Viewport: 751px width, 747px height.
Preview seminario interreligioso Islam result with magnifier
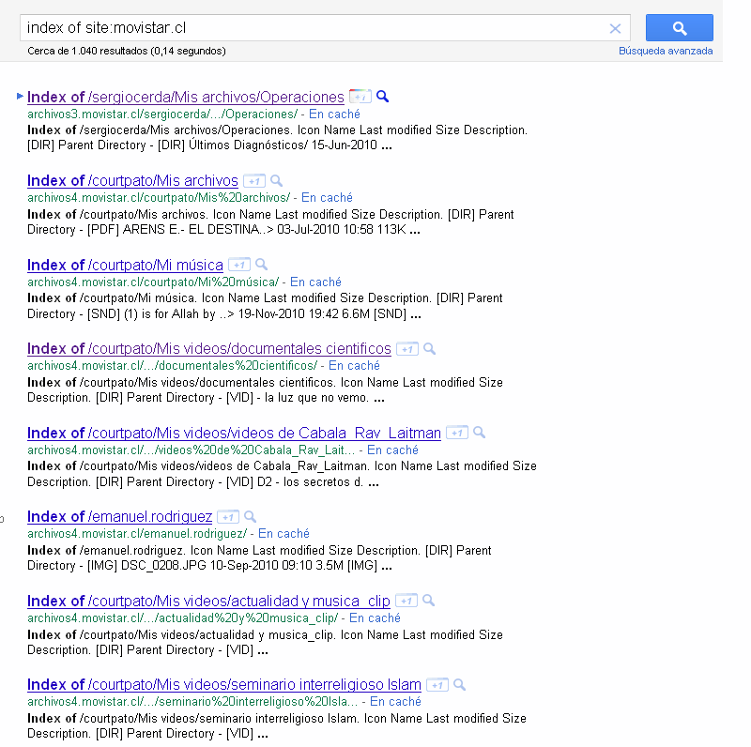pos(459,685)
